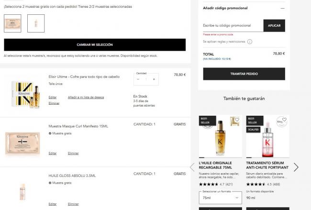The image size is (311, 210).
Task: Click the También te gustarán heading
Action: (x=244, y=99)
